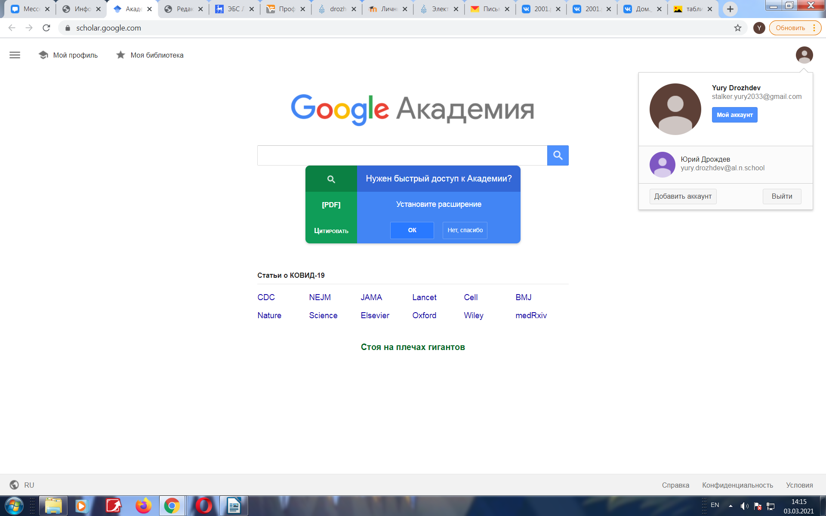Click the profile avatar in header

pos(804,55)
